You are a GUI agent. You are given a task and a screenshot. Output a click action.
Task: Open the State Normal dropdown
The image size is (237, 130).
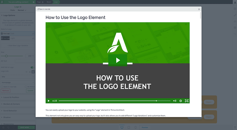tap(22, 10)
